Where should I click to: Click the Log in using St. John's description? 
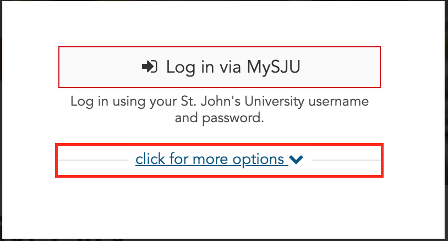click(220, 109)
